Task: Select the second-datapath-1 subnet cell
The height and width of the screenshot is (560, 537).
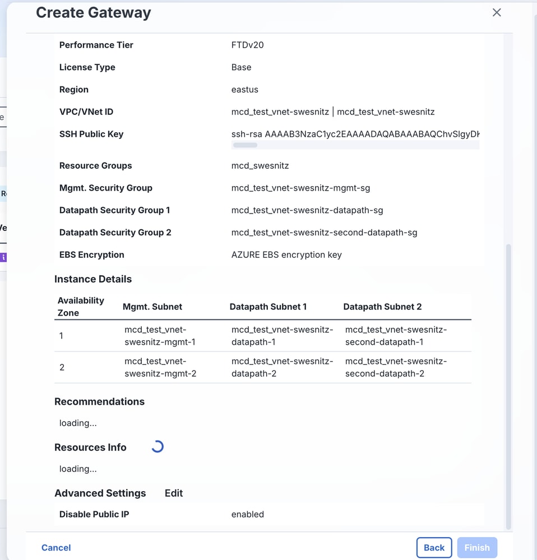Action: tap(396, 336)
